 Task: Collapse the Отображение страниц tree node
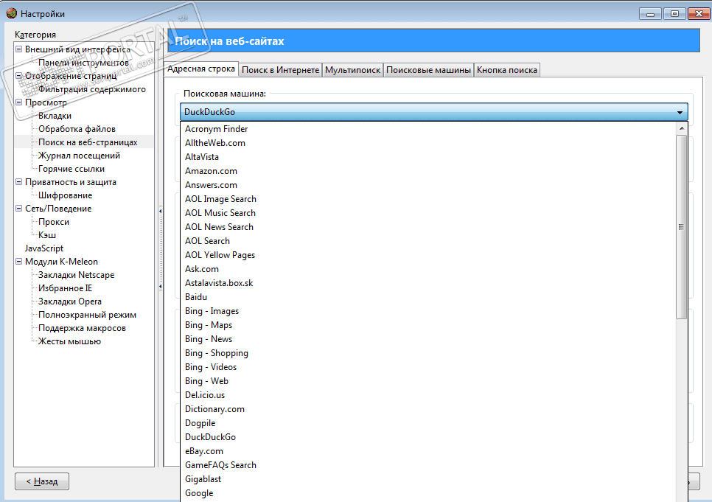pos(18,76)
